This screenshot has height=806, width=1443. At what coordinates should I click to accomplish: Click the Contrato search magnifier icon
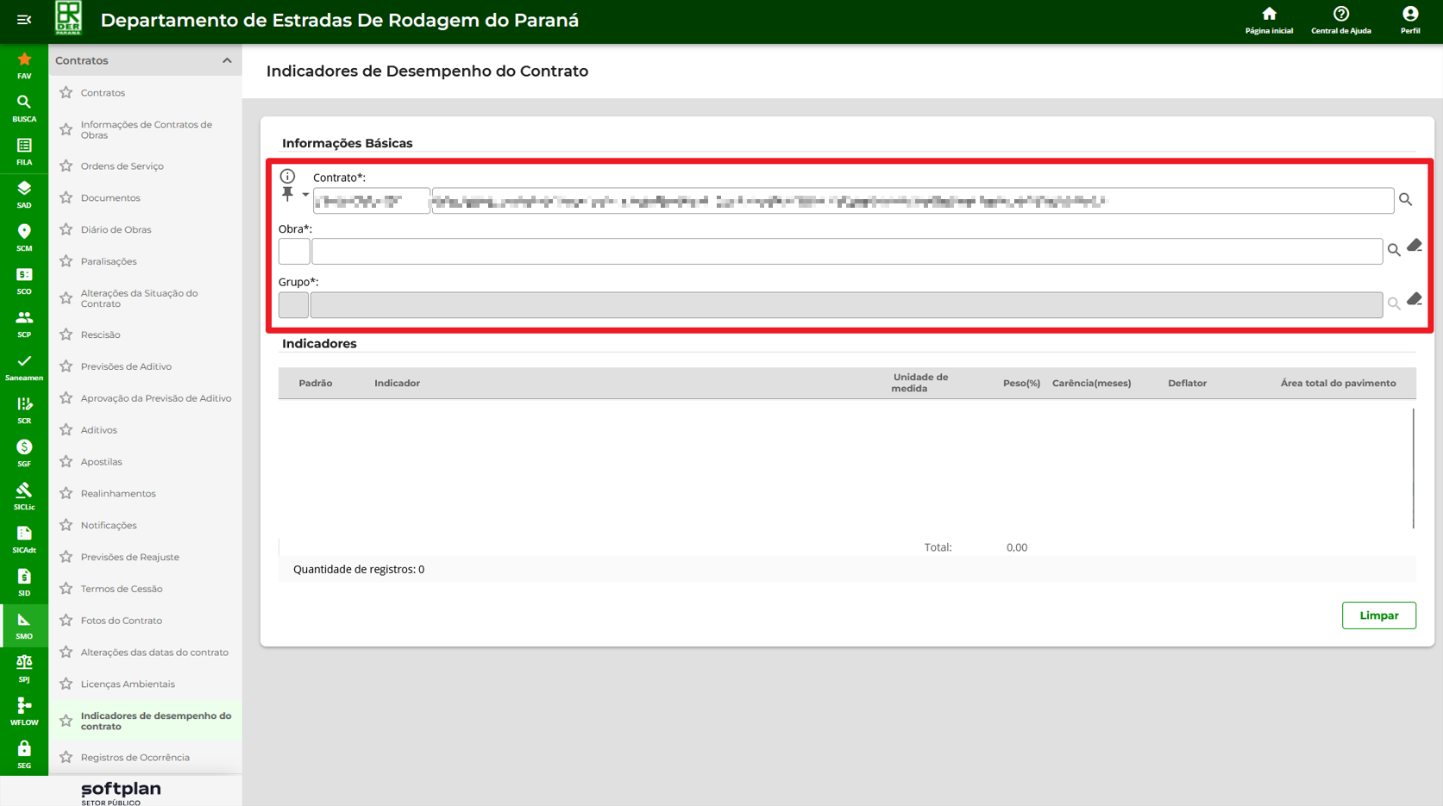point(1405,200)
